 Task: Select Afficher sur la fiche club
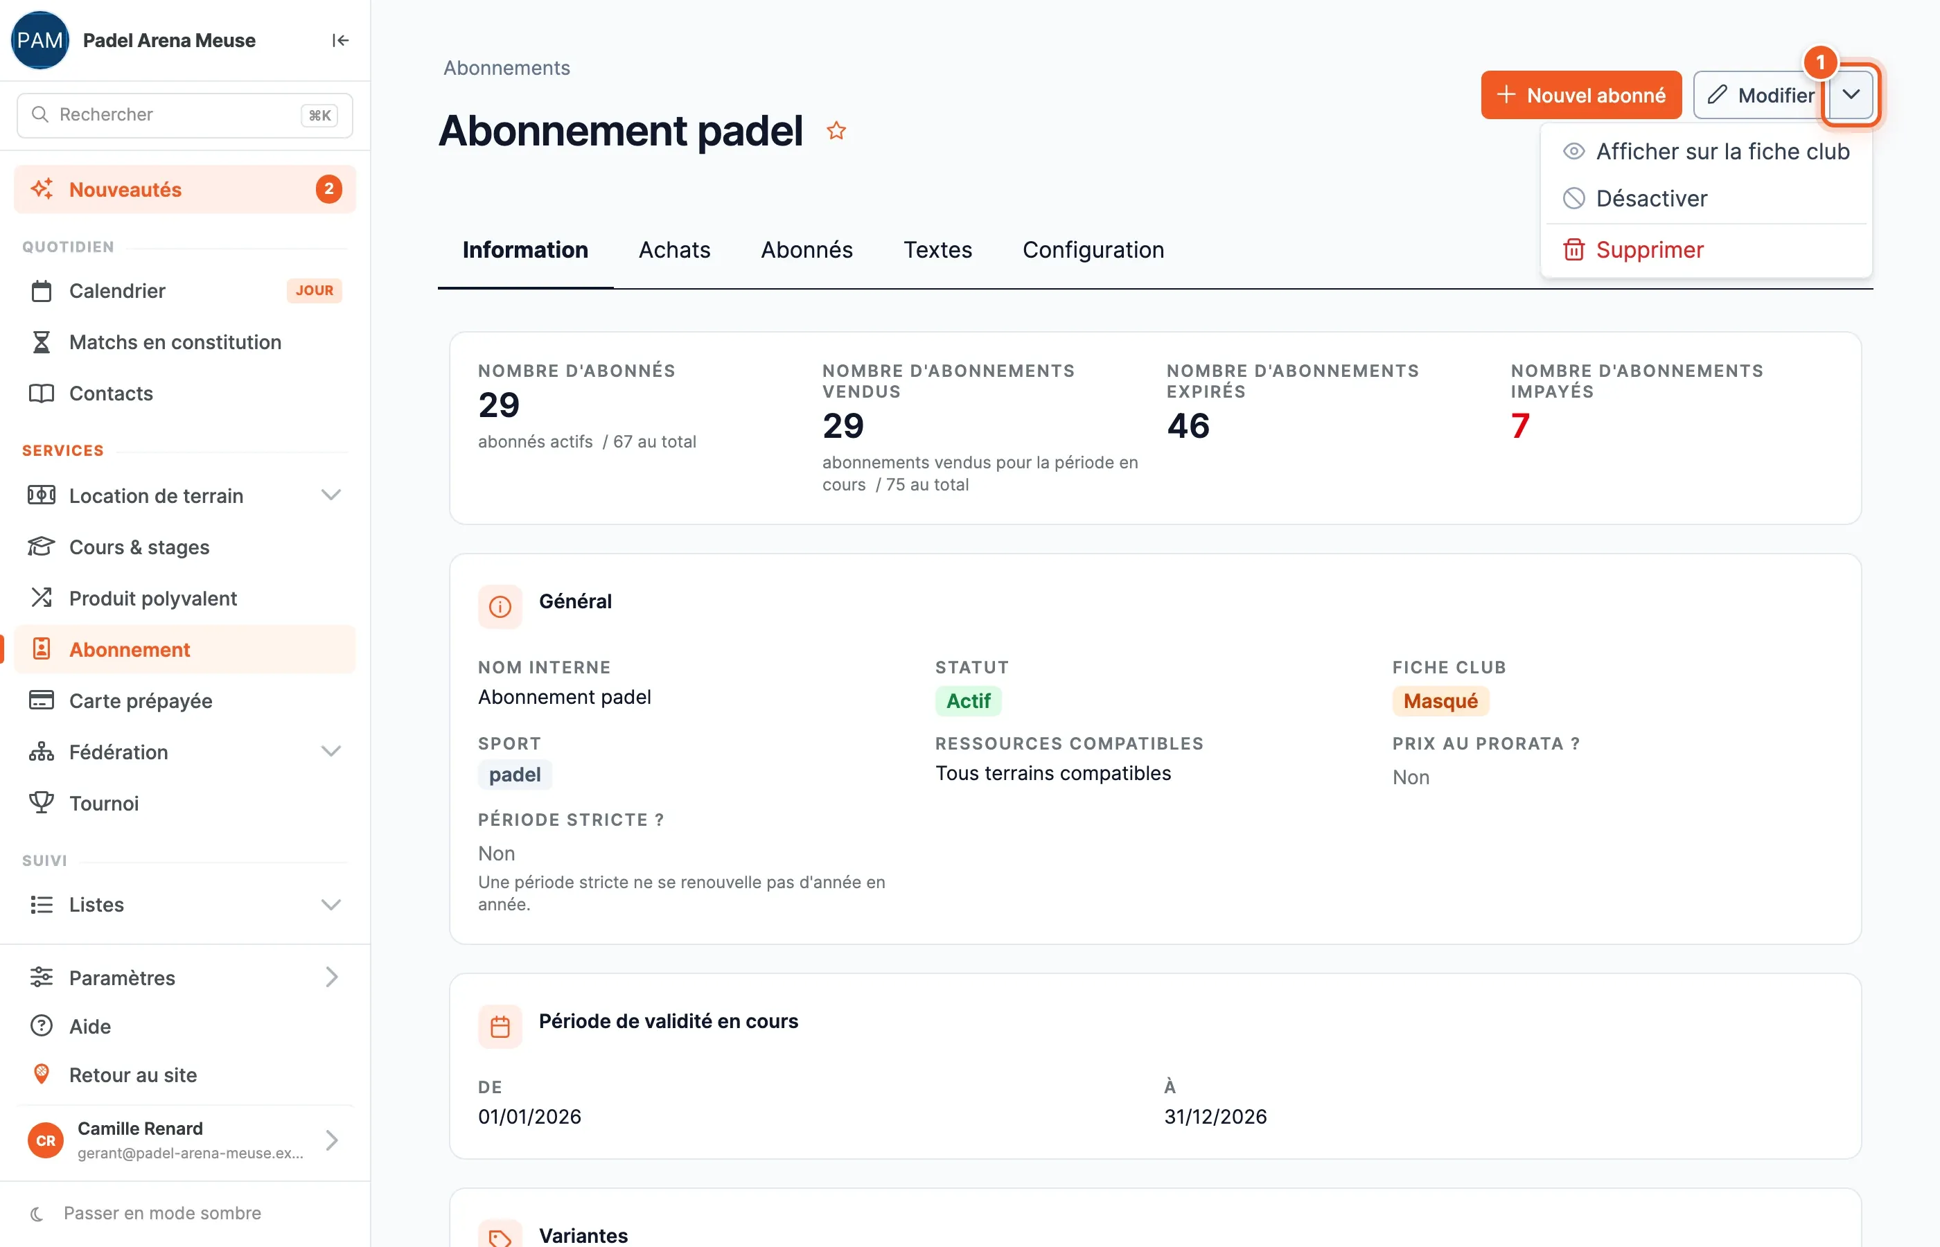(1706, 152)
